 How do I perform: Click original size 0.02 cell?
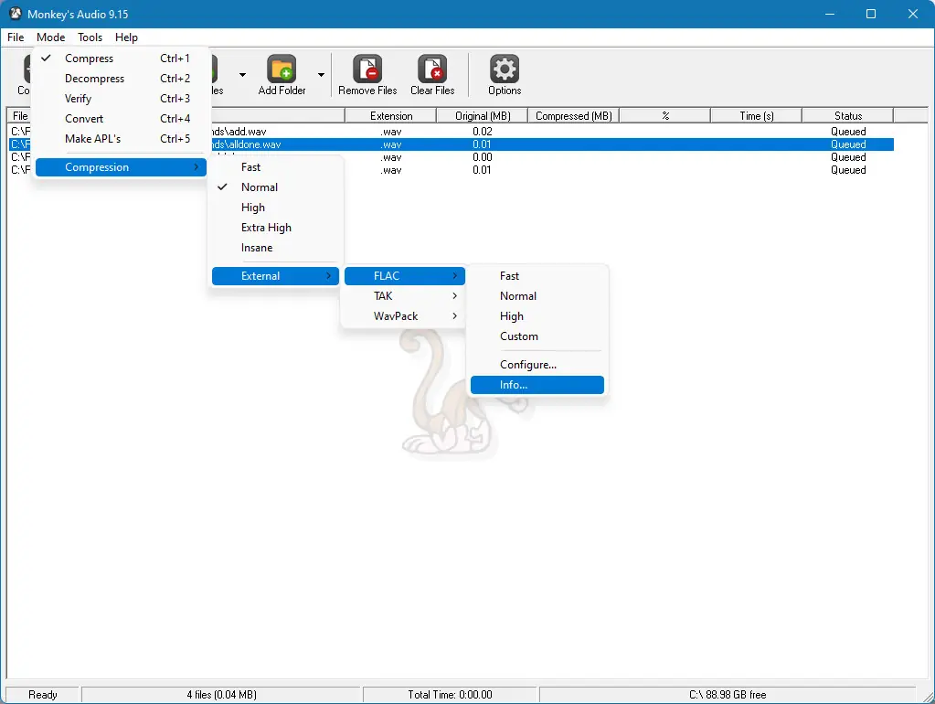click(483, 132)
